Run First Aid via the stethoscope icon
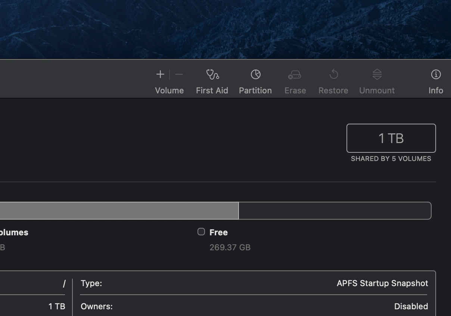This screenshot has width=451, height=316. (212, 75)
